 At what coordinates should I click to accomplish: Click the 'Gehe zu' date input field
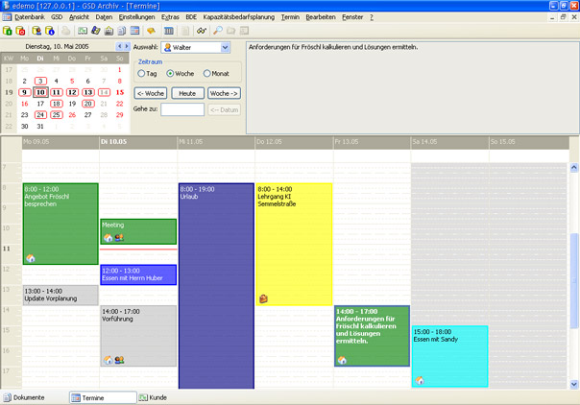click(x=182, y=109)
